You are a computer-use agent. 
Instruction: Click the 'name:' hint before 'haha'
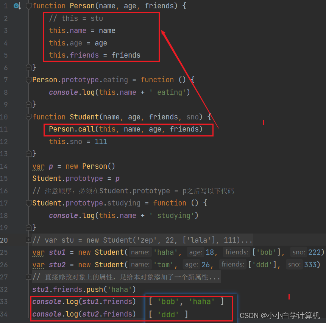140,252
